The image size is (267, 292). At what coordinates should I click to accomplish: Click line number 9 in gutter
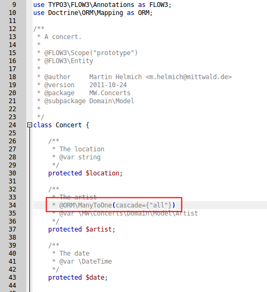coord(14,5)
